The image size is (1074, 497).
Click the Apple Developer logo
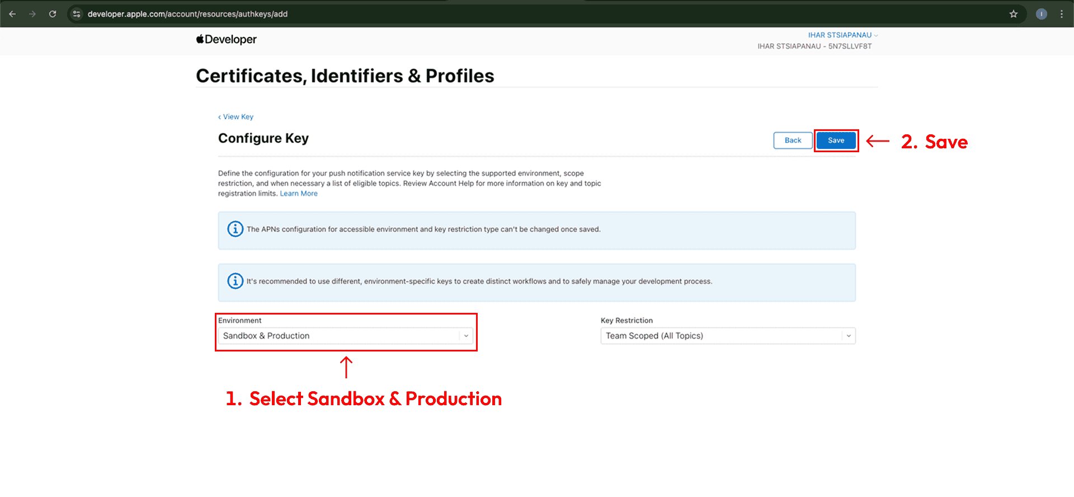(x=227, y=39)
